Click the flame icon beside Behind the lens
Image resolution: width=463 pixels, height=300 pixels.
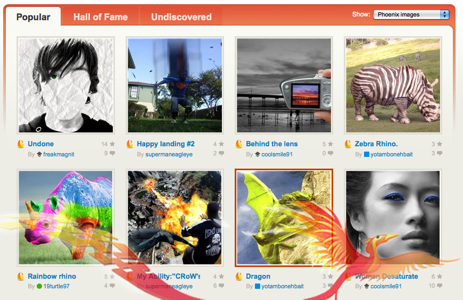(x=239, y=144)
